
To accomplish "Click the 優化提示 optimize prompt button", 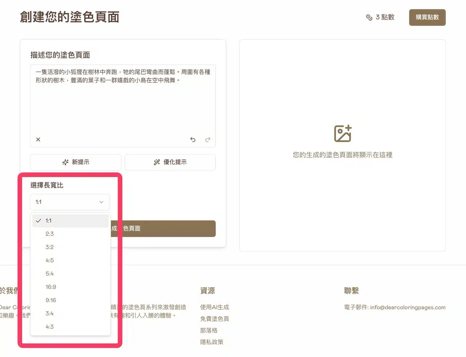I will click(x=170, y=162).
